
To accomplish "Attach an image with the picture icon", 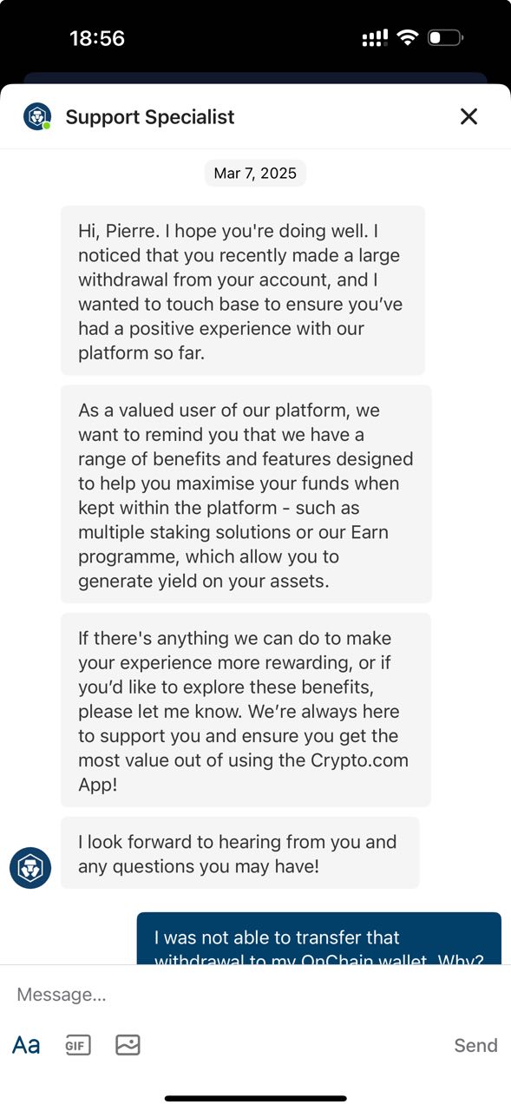I will (x=128, y=1045).
